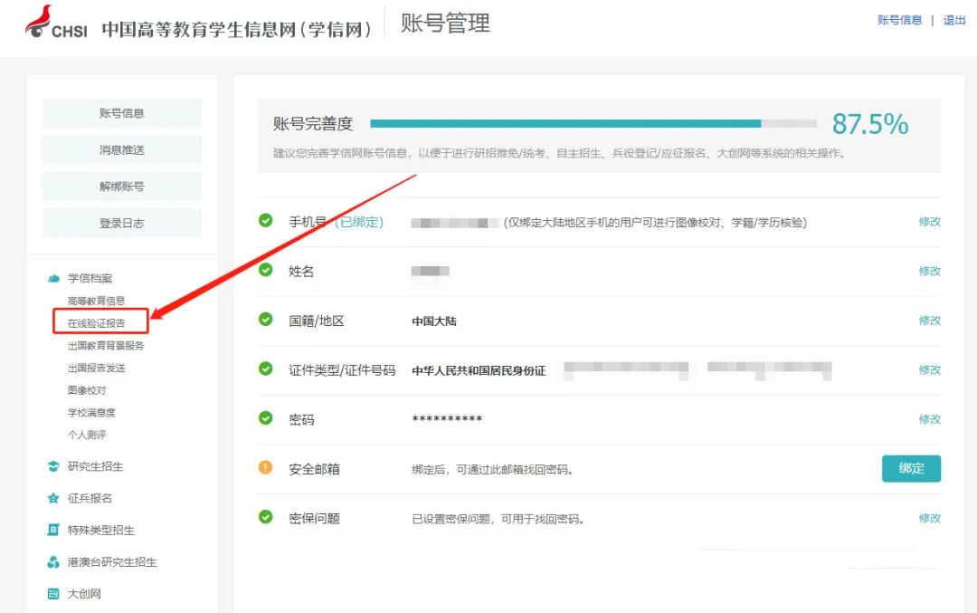Open the 登录日志 sidebar button

point(121,224)
